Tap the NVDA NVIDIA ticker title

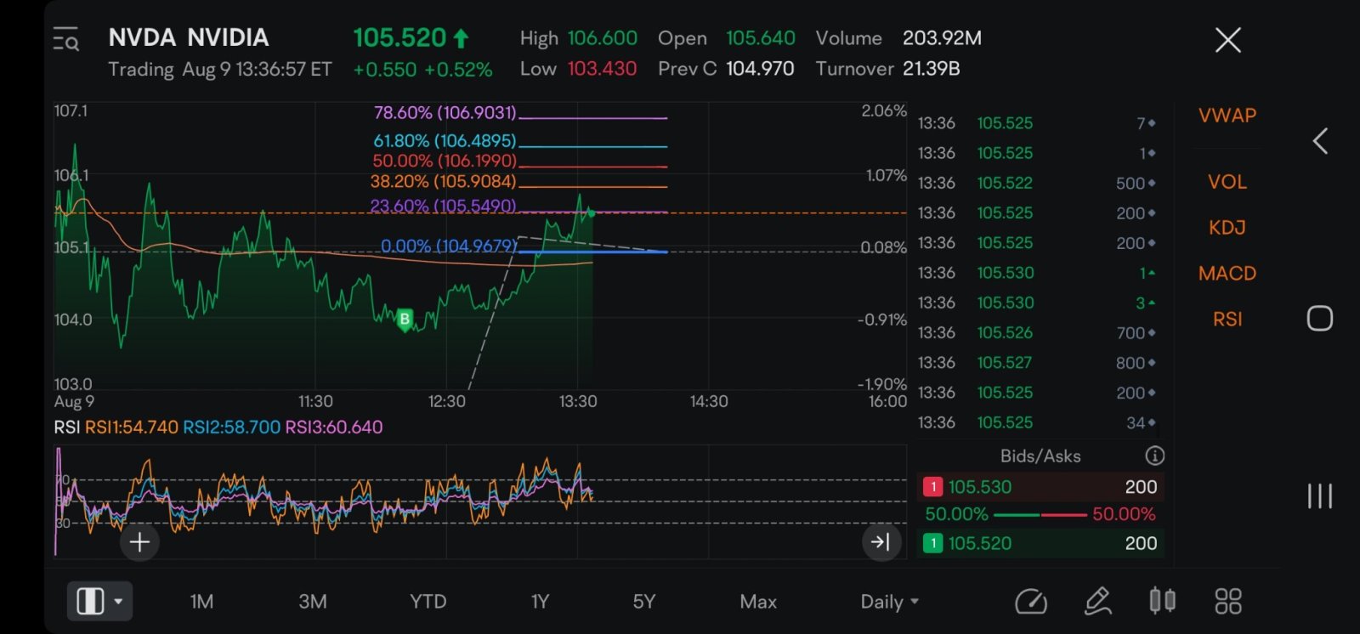click(x=189, y=37)
